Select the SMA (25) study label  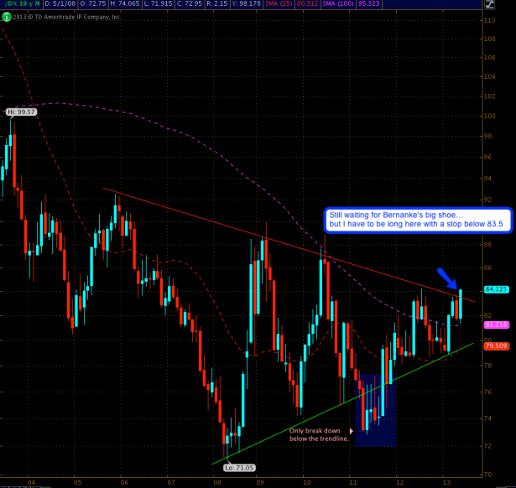pos(279,3)
